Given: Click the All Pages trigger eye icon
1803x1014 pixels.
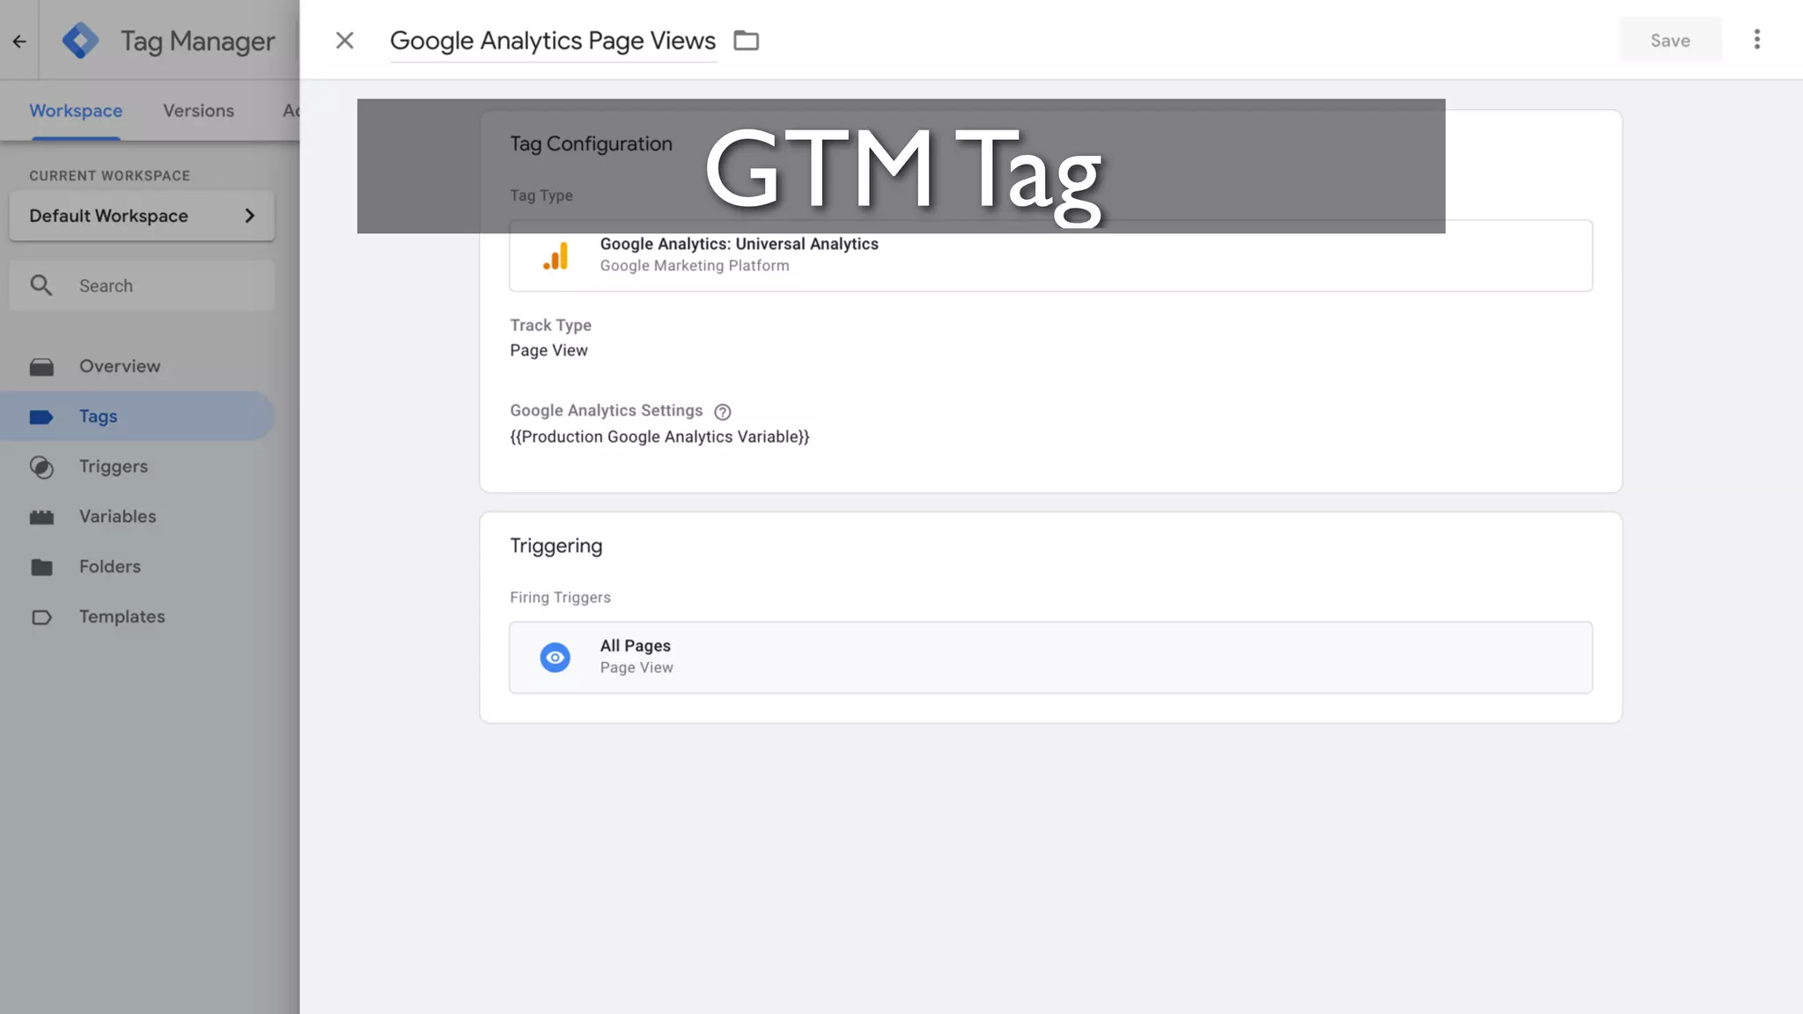Looking at the screenshot, I should tap(556, 658).
